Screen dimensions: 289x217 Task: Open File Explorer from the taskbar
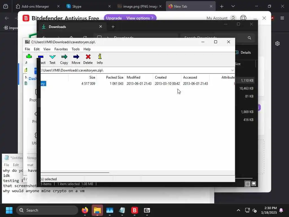coord(97,210)
